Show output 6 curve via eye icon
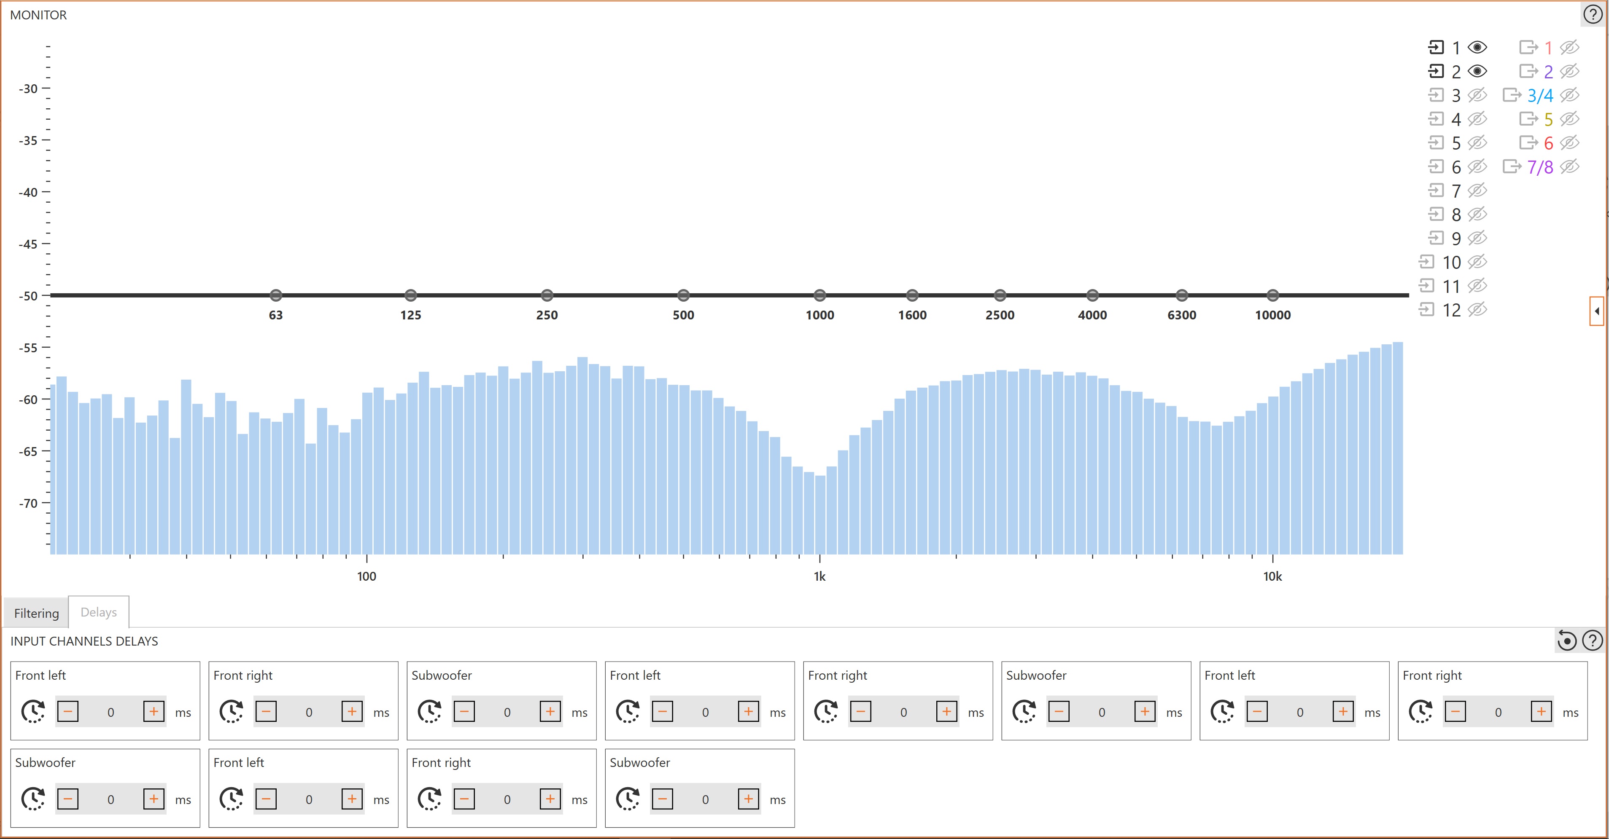The image size is (1609, 839). tap(1569, 143)
